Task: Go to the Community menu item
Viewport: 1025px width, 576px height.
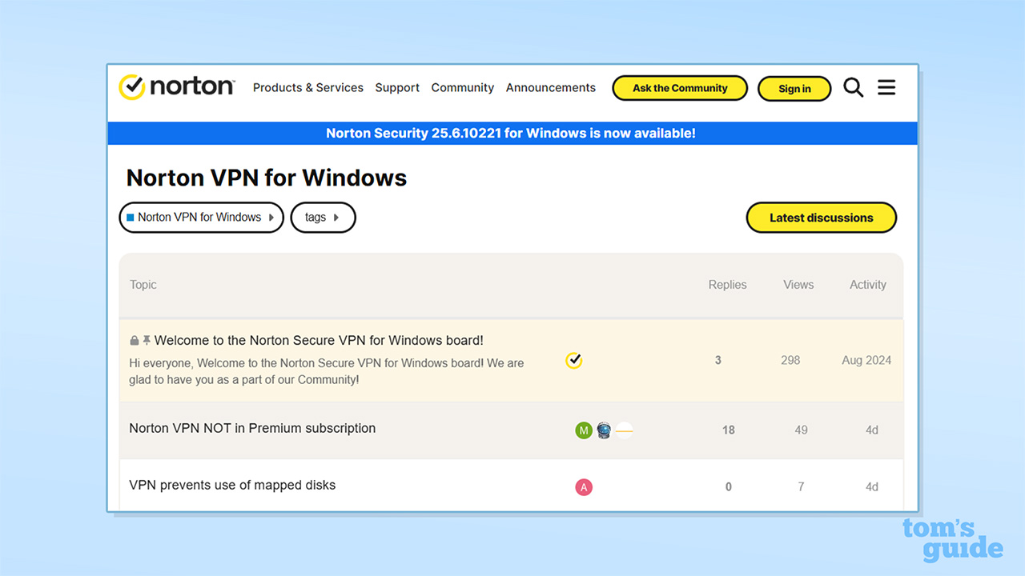Action: click(x=462, y=88)
